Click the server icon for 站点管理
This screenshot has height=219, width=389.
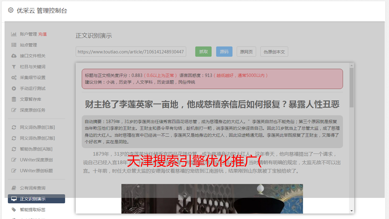(x=14, y=45)
